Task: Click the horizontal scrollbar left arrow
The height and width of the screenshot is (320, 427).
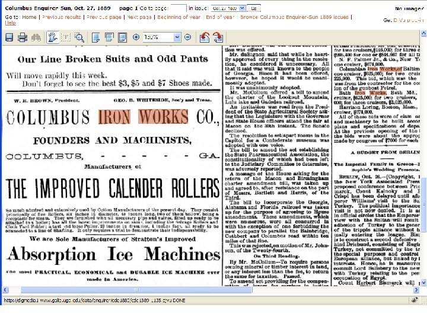Action: pos(5,290)
